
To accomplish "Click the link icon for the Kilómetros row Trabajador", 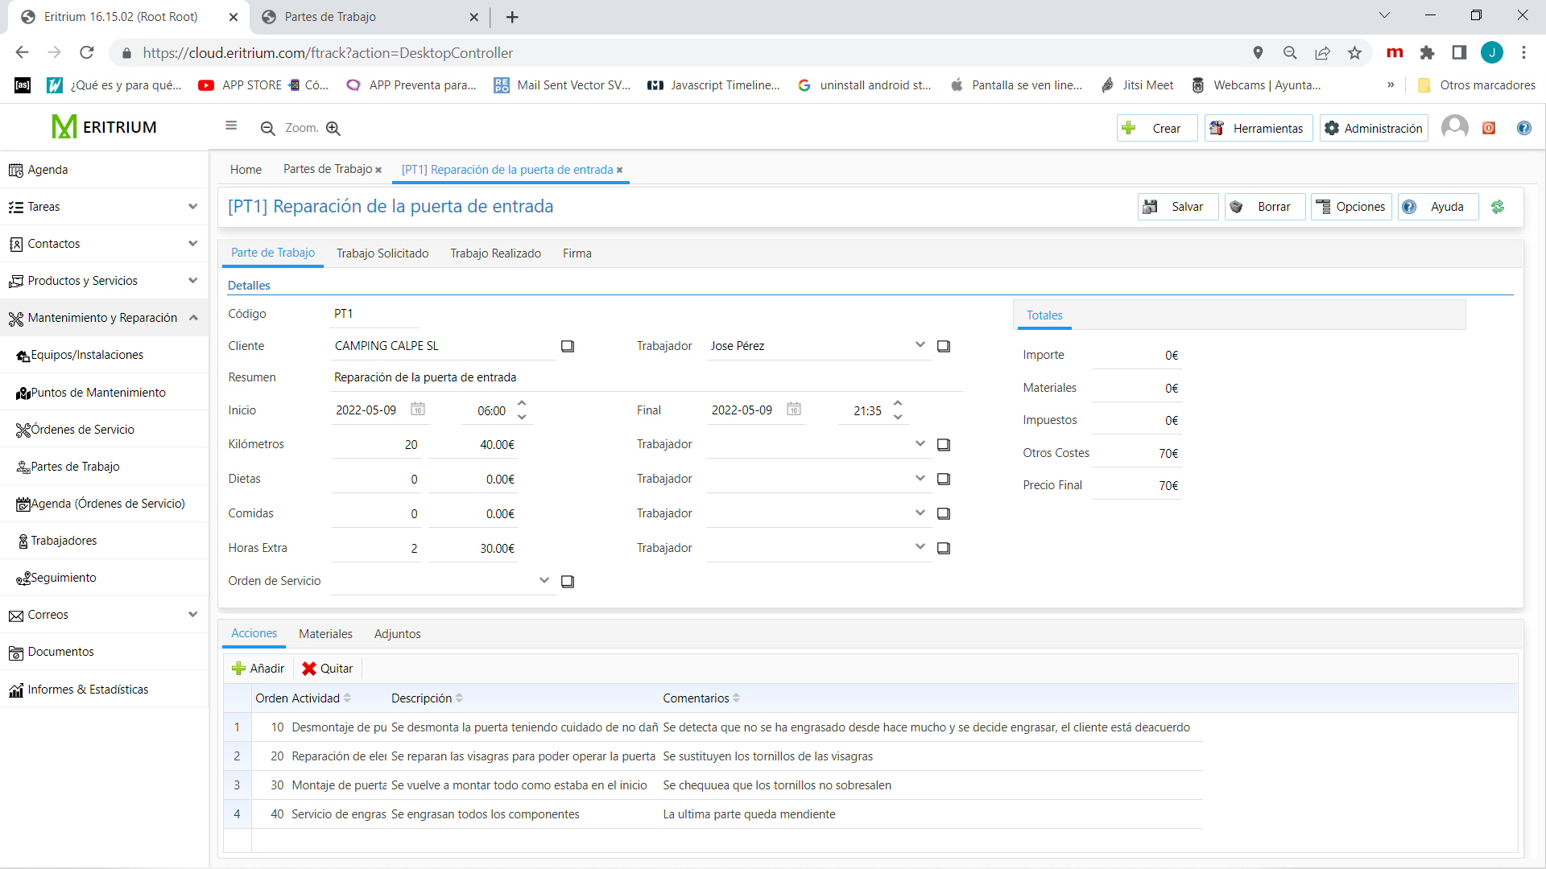I will click(944, 444).
